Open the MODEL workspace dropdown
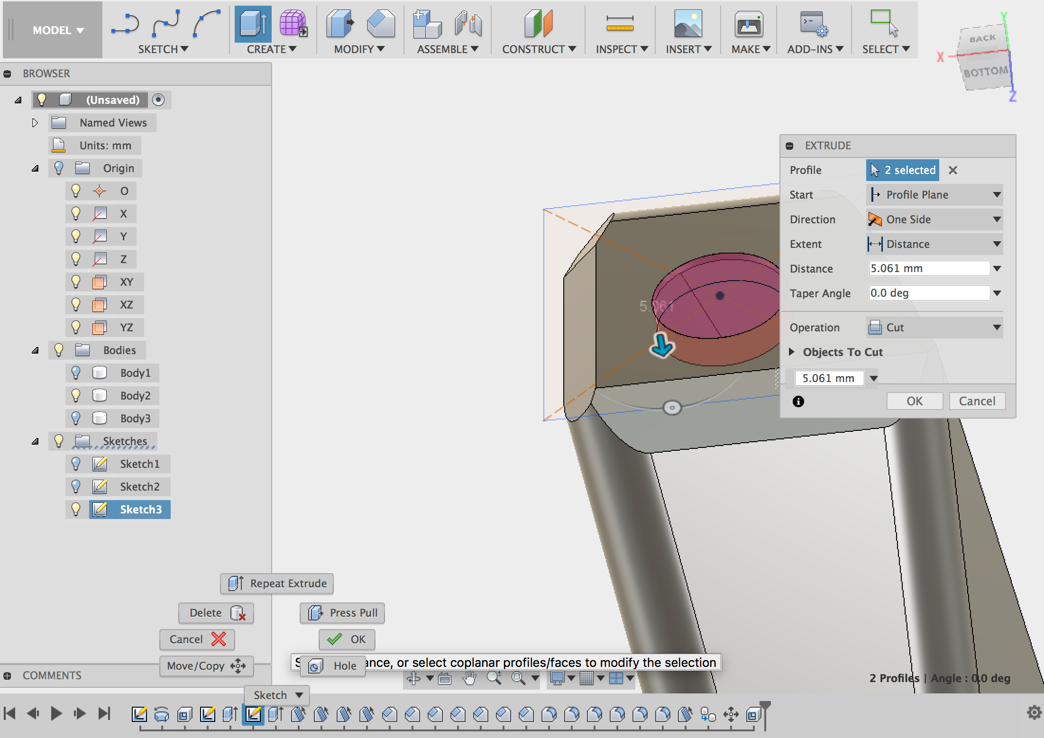Viewport: 1044px width, 738px height. pyautogui.click(x=58, y=30)
